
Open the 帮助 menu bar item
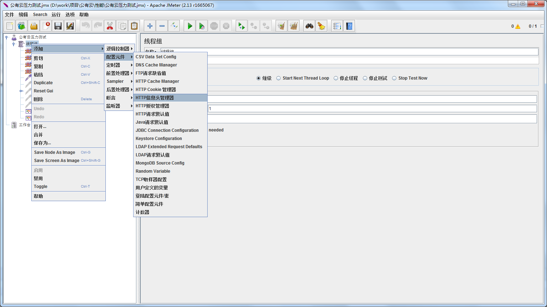tap(84, 15)
